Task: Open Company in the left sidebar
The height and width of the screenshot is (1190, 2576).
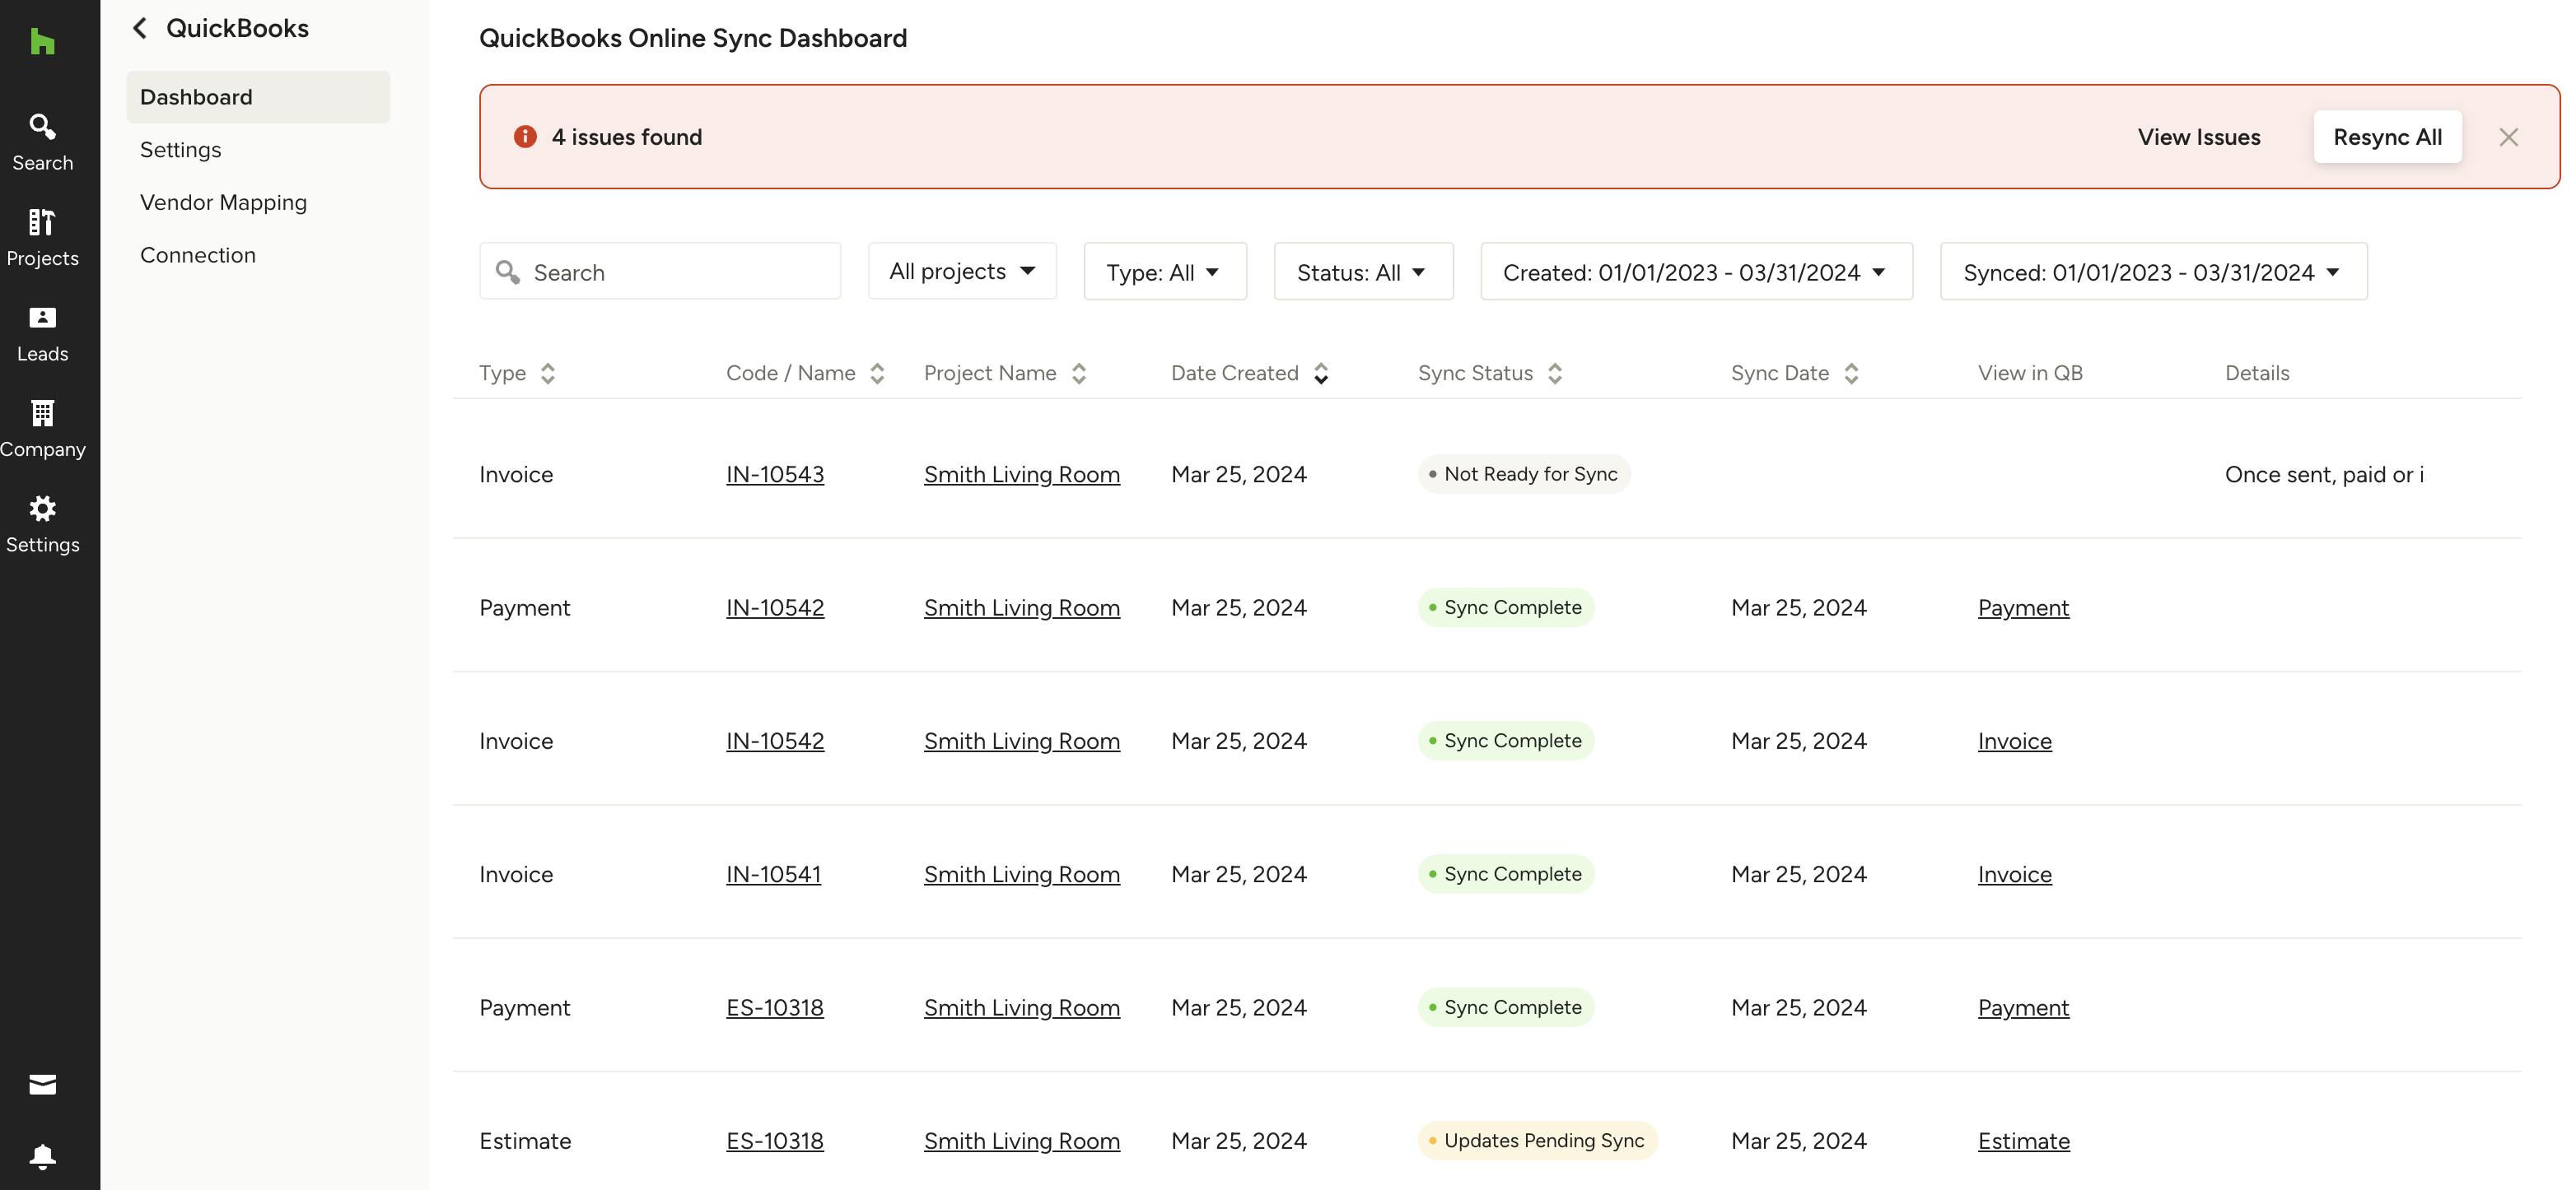Action: pyautogui.click(x=42, y=429)
